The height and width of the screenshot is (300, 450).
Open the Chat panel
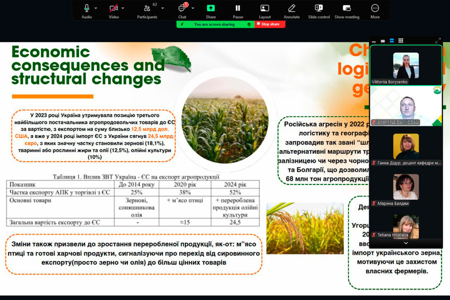pos(182,8)
